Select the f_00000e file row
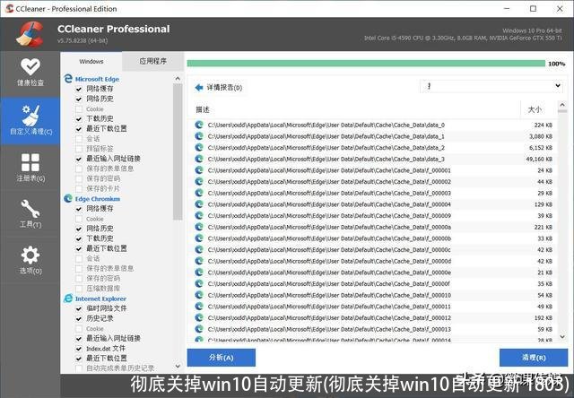574x398 pixels. click(x=373, y=273)
